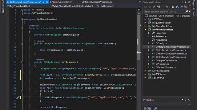Switch Properties to Alphabetical sorting
The width and height of the screenshot is (197, 110).
[150, 108]
